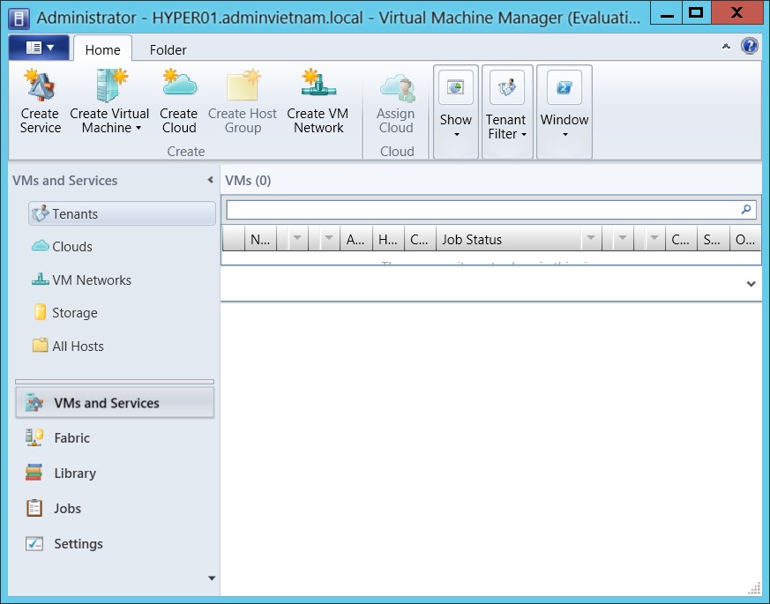The width and height of the screenshot is (770, 604).
Task: Click the Tenant Filter ribbon icon
Action: pyautogui.click(x=507, y=87)
